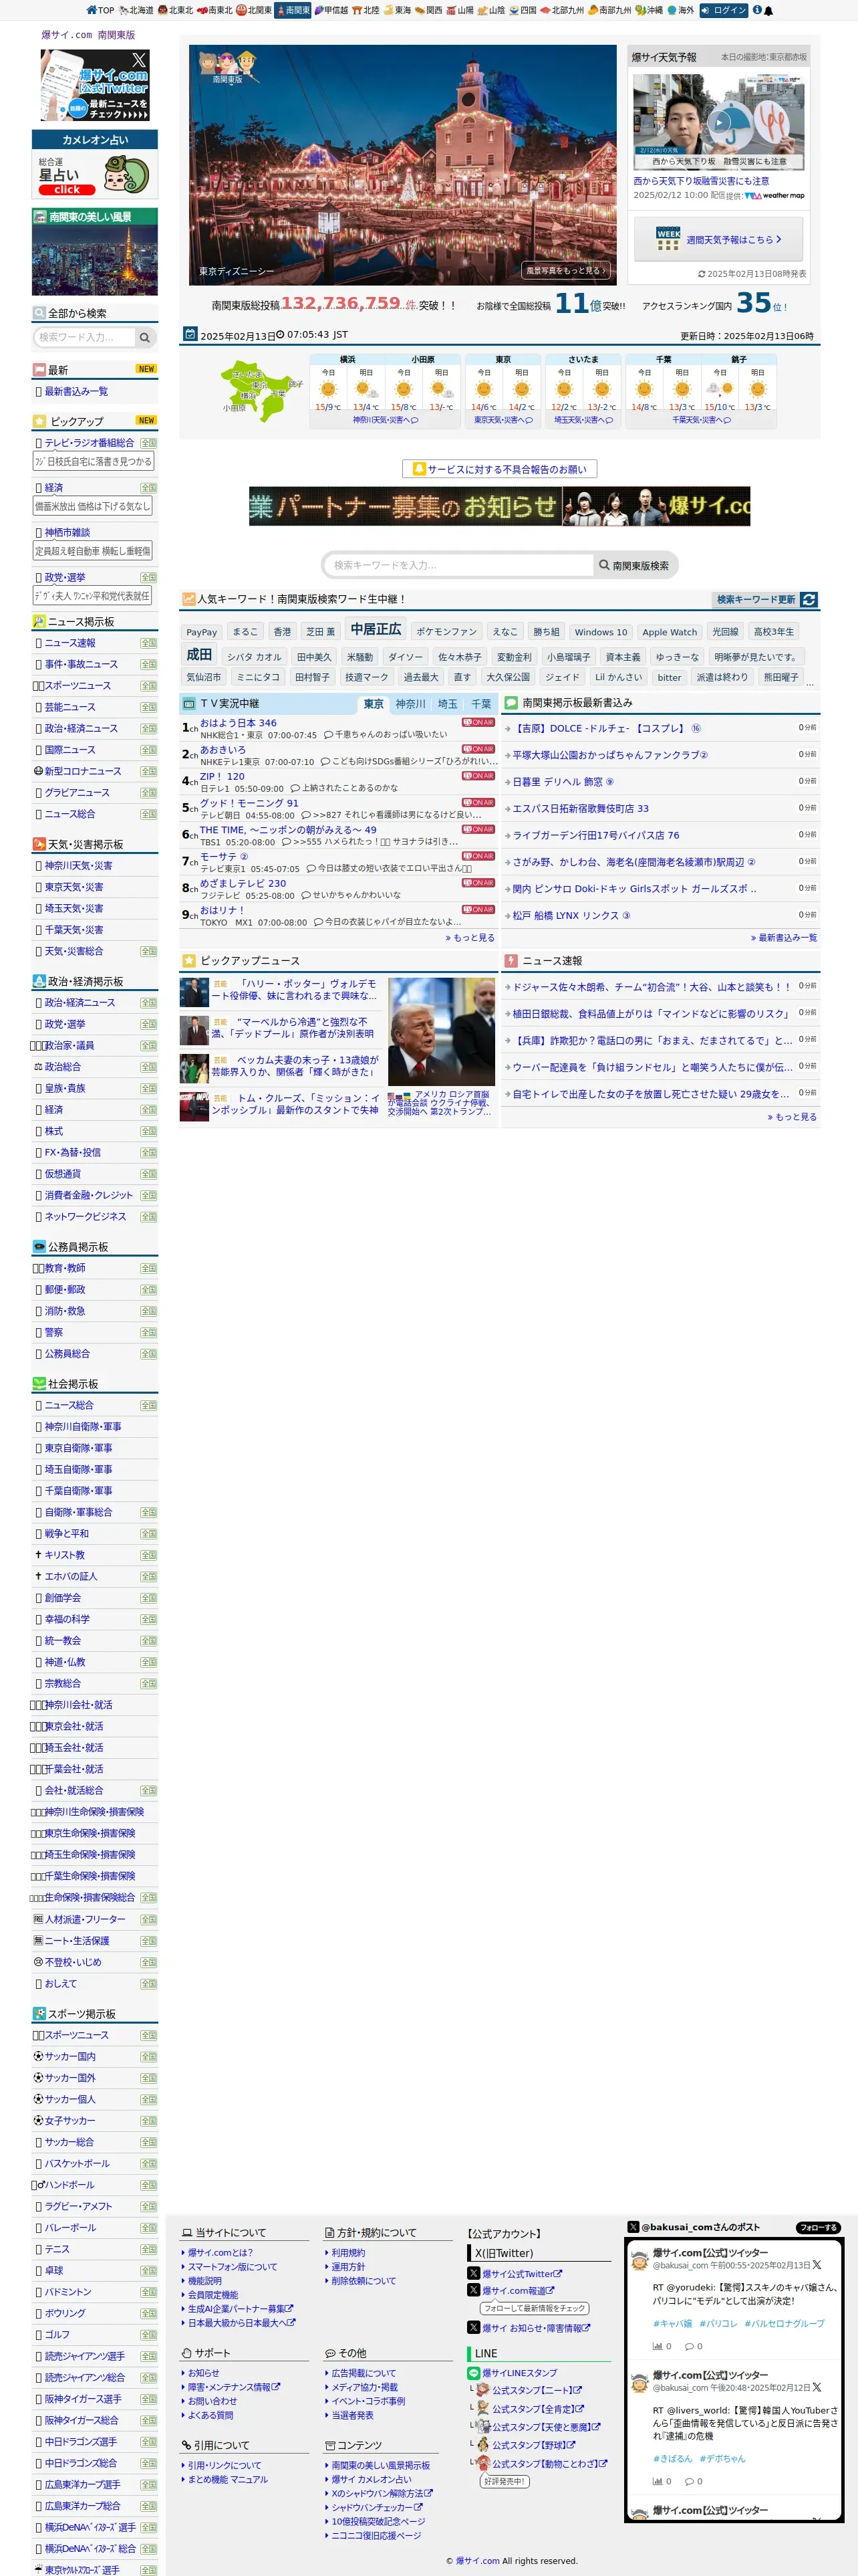Play the weather forecast video

718,123
